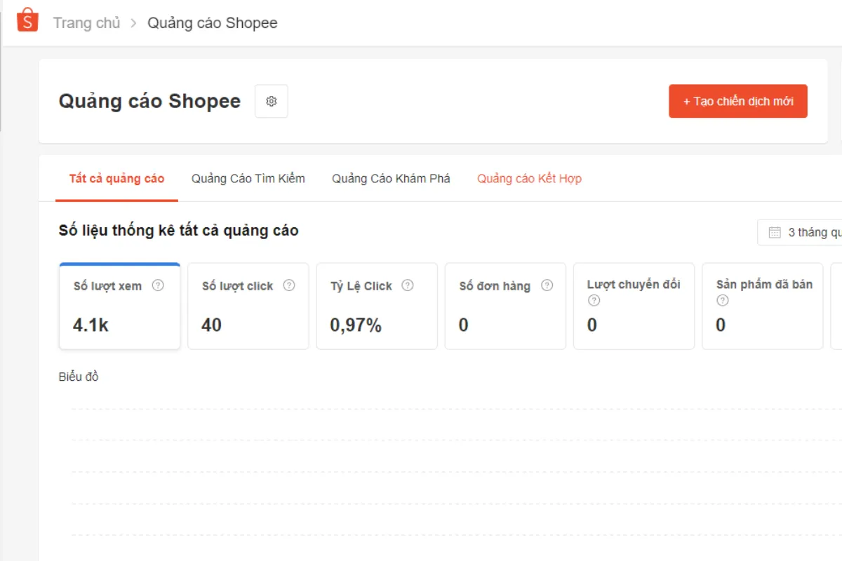Click the Số liệu thống kê heading
The image size is (842, 561).
(x=178, y=230)
